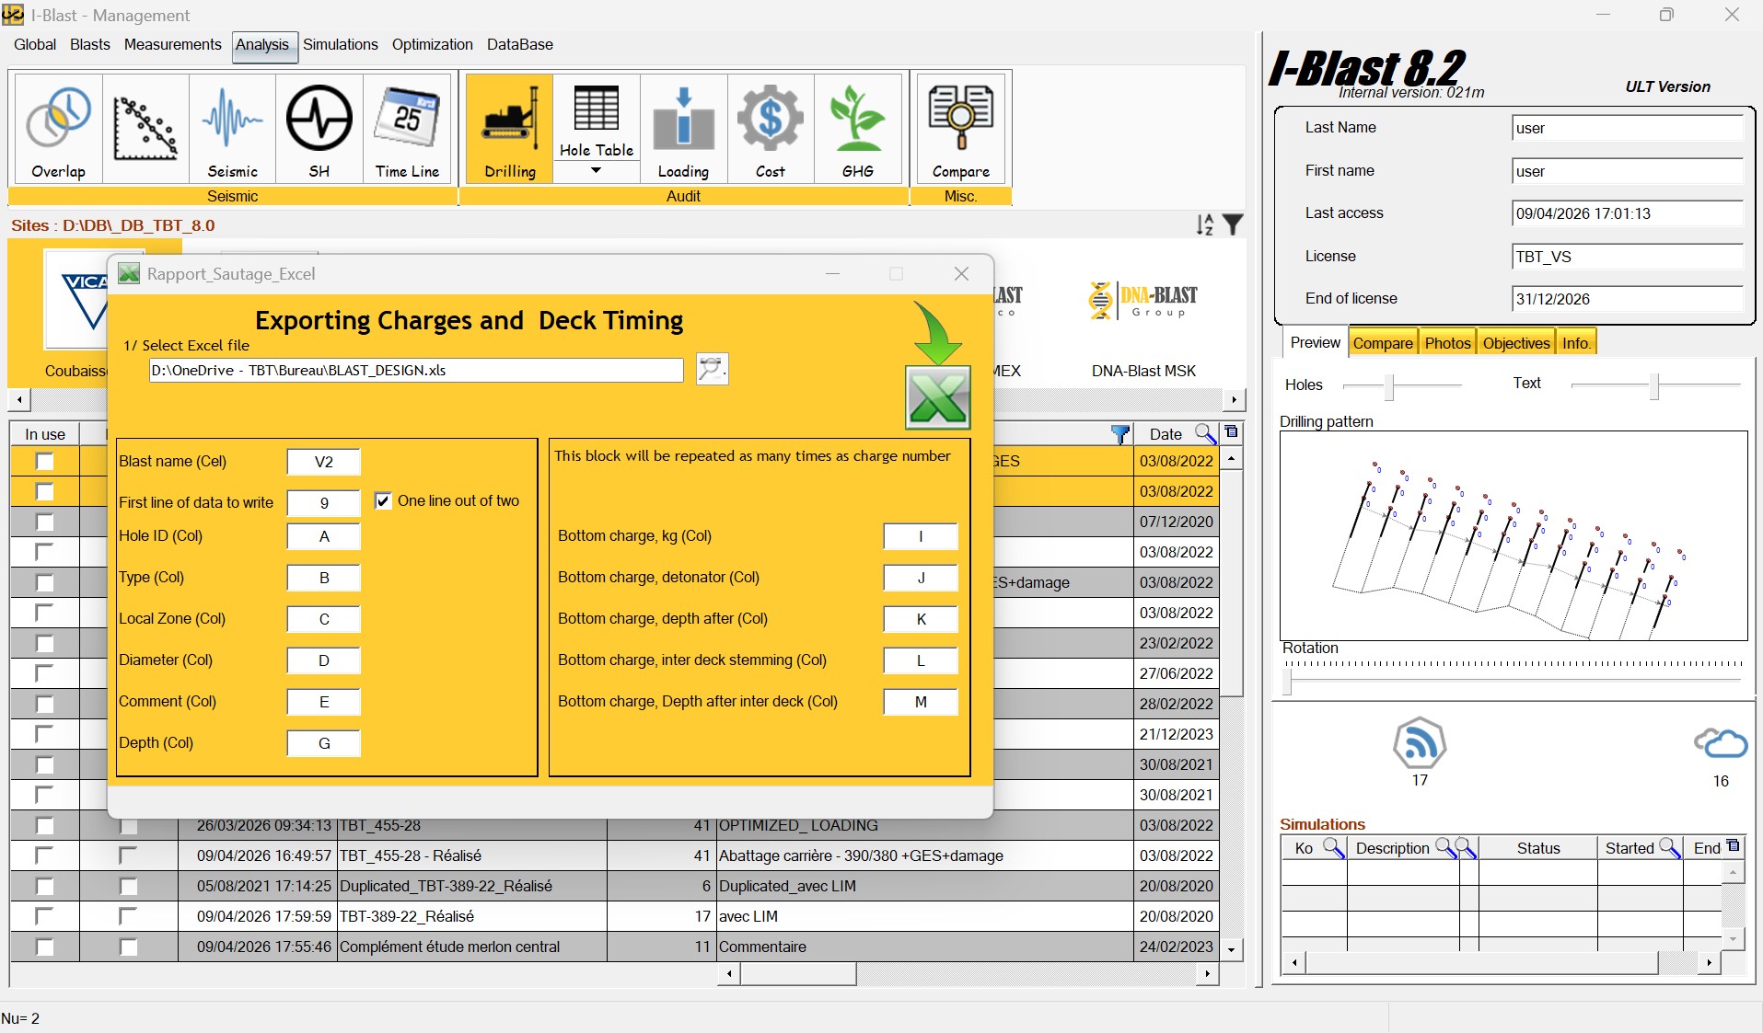Click the sites sort order control
The height and width of the screenshot is (1033, 1763).
[x=1204, y=224]
